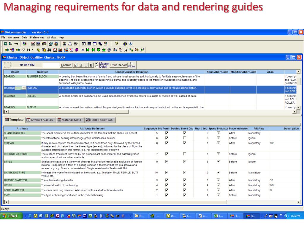Switch to Code Structures tab
The height and width of the screenshot is (228, 304).
click(99, 120)
